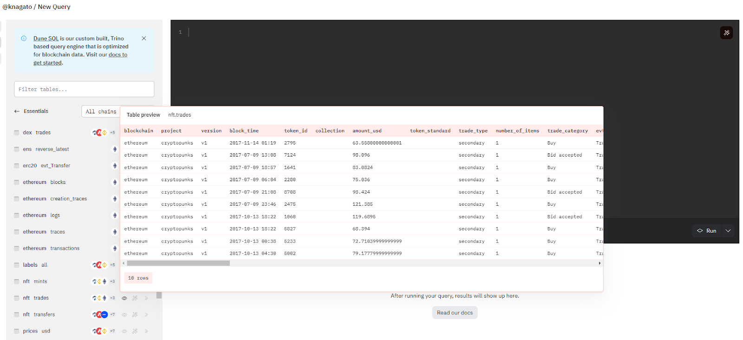Click into the Filter tables input
This screenshot has width=743, height=340.
coord(84,89)
